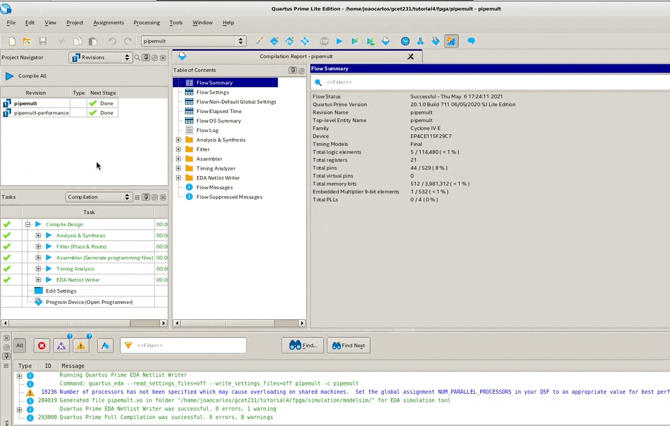Toggle pin on the Messages panel
This screenshot has width=670, height=426.
(x=6, y=356)
